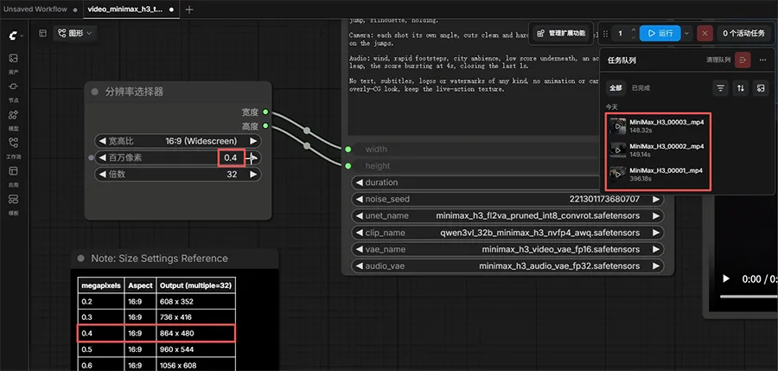Collapse the 分辨率选择器 node via its dot
This screenshot has height=371, width=778.
(94, 92)
